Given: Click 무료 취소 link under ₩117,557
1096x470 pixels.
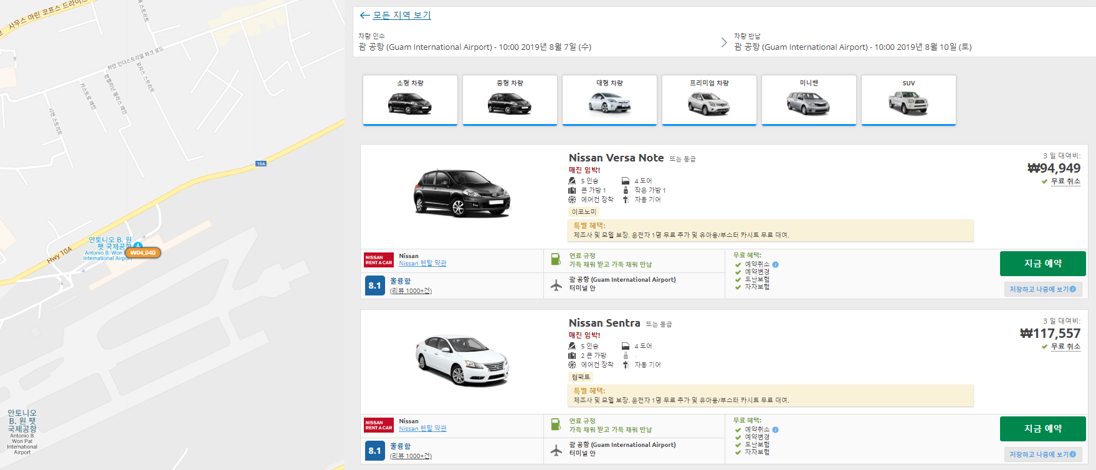Looking at the screenshot, I should [x=1065, y=347].
